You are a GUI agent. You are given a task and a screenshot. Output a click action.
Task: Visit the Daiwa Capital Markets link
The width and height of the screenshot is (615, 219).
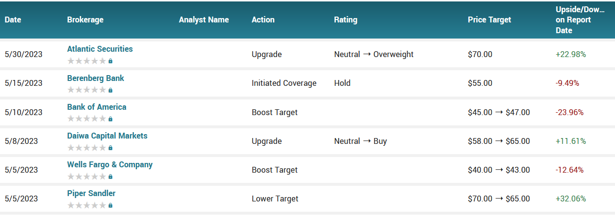coord(107,136)
